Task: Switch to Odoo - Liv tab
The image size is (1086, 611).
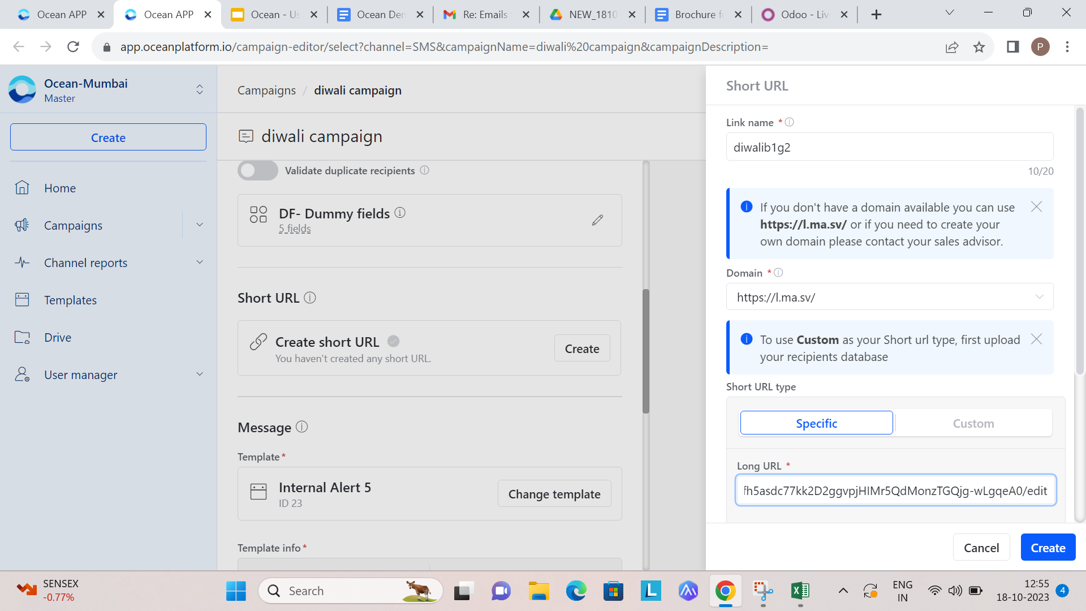Action: tap(805, 15)
